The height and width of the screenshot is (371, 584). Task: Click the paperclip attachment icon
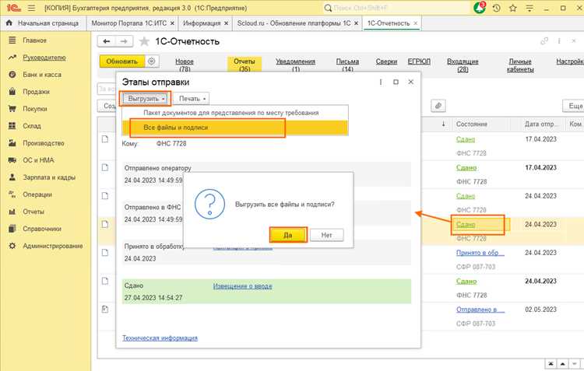click(438, 106)
